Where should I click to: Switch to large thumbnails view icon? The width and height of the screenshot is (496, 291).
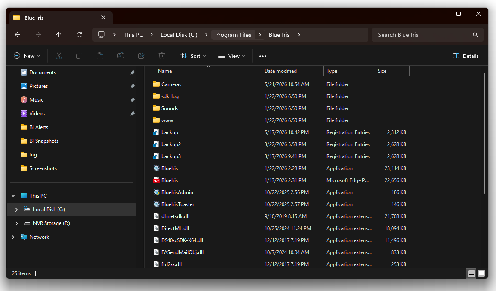(481, 273)
